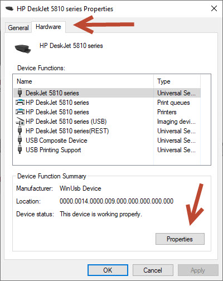Viewport: 223px width, 281px height.
Task: Sort device functions by the Name column header
Action: click(84, 81)
